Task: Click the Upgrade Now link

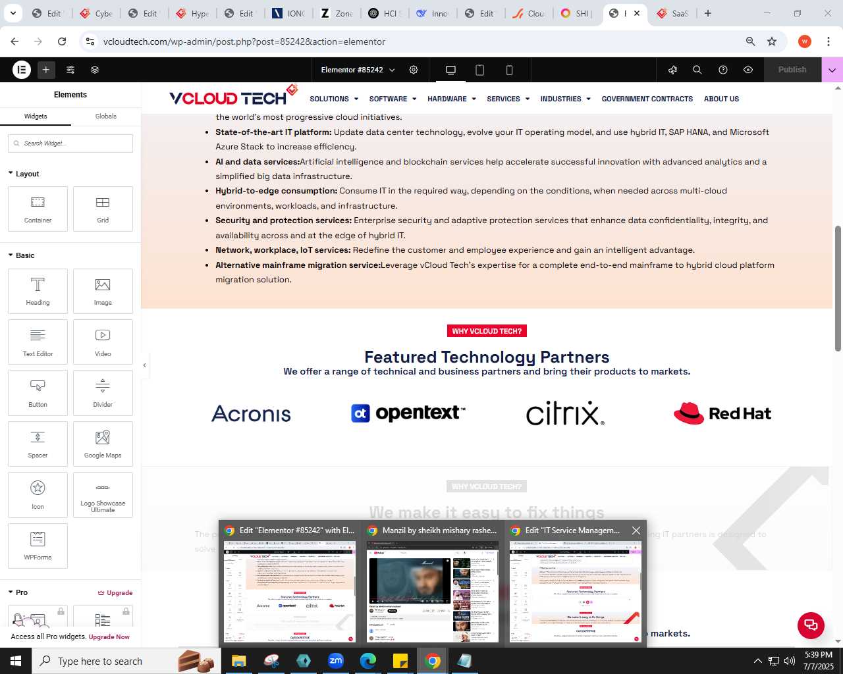Action: pyautogui.click(x=109, y=637)
